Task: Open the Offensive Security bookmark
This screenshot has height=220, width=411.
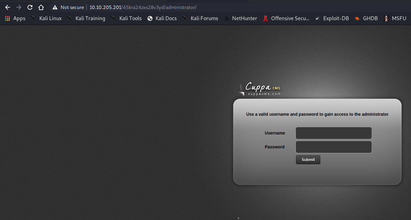Action: click(286, 18)
